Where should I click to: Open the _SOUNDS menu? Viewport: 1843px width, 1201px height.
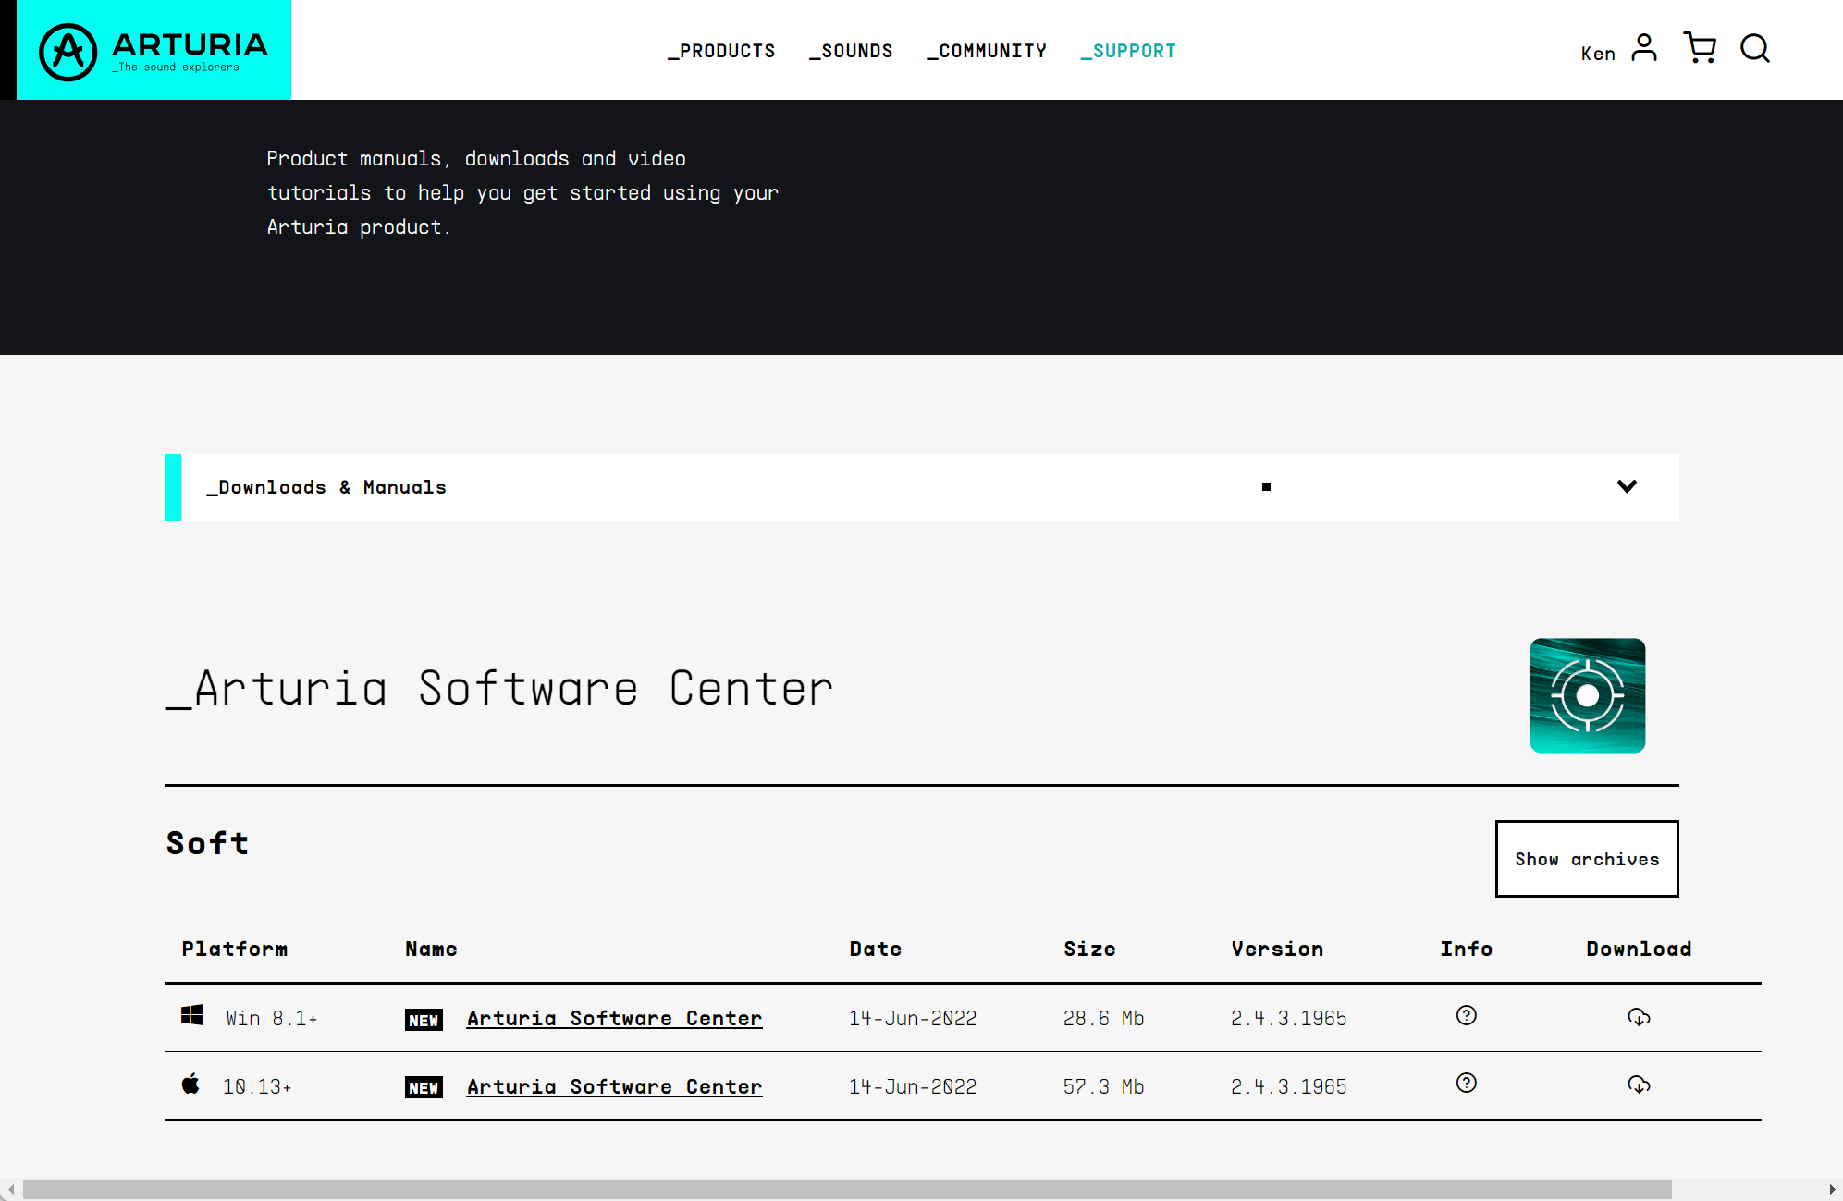[x=851, y=51]
